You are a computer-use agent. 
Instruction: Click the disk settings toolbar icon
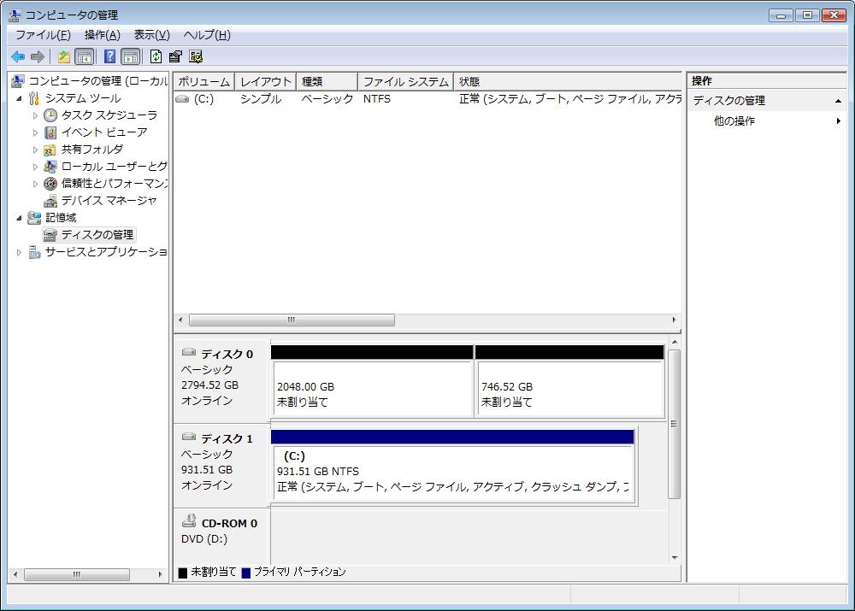coord(196,56)
